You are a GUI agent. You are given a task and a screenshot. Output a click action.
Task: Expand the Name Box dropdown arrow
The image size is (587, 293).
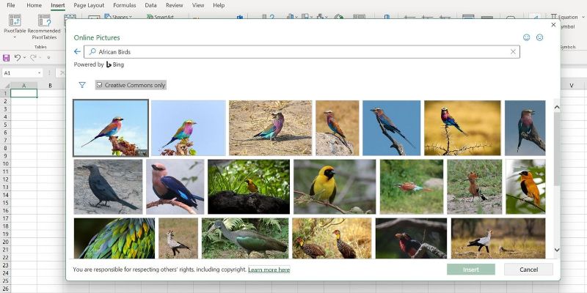(39, 73)
